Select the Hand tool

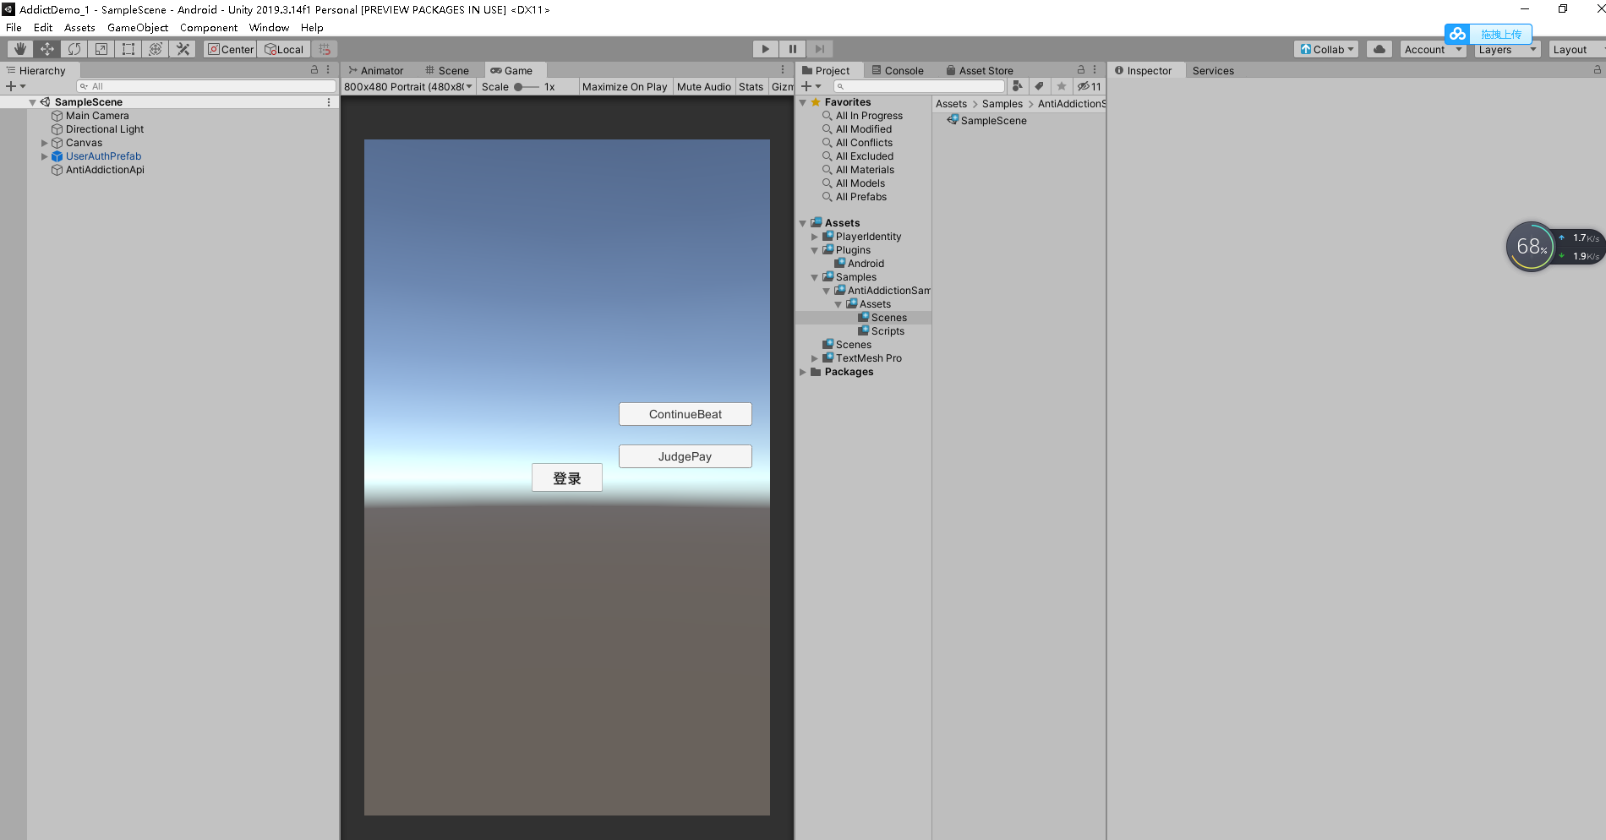point(20,49)
